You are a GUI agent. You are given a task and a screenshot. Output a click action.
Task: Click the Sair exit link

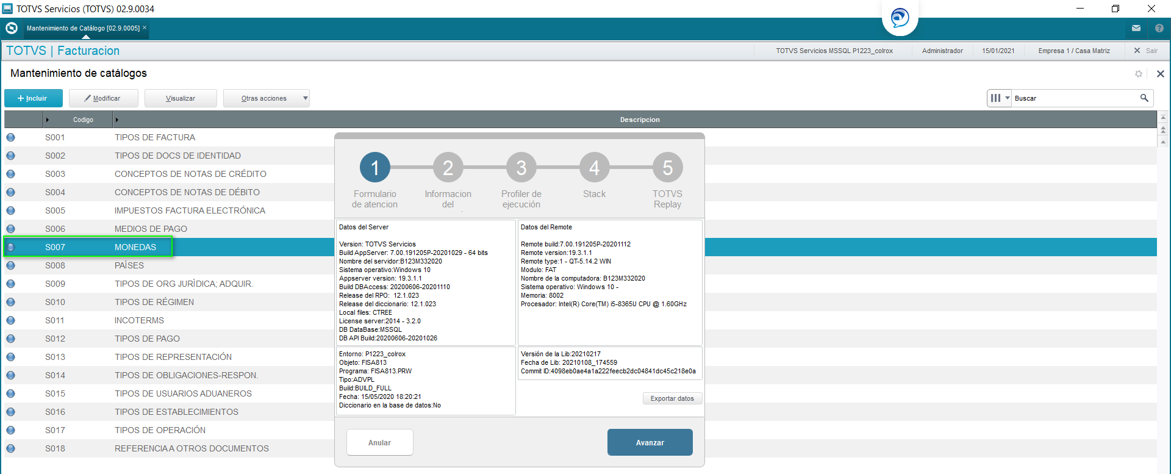(1146, 51)
